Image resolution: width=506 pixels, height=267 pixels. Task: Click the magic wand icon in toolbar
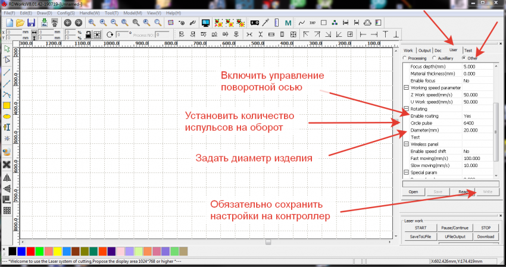266,23
